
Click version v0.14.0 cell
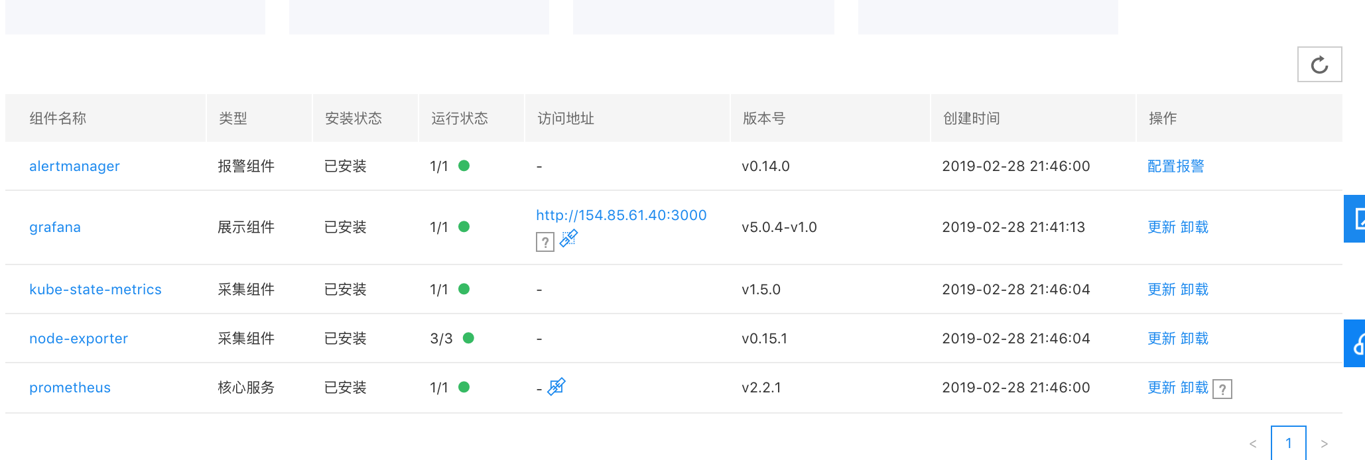click(x=765, y=166)
